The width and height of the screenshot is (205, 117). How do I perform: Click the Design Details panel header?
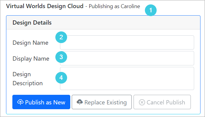tap(103, 22)
